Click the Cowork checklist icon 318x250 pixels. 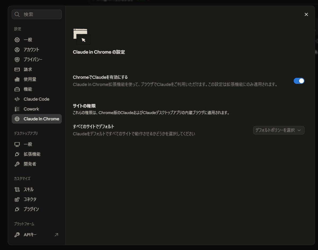pos(17,109)
